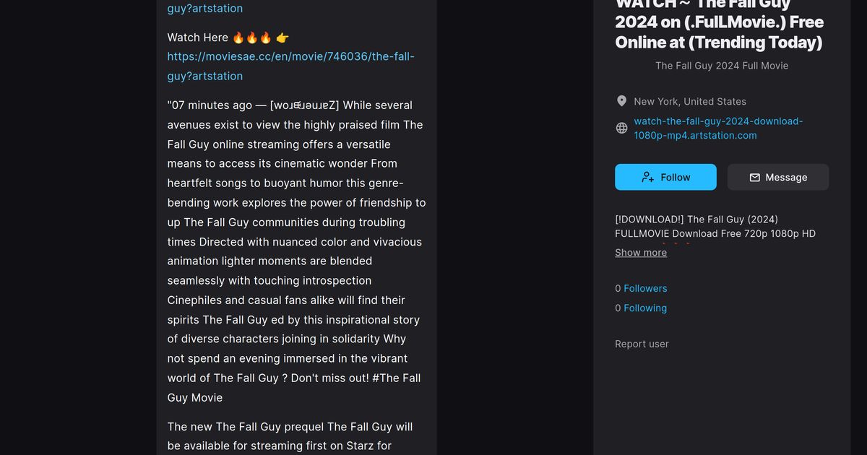Follow this ArtStation user

coord(665,177)
